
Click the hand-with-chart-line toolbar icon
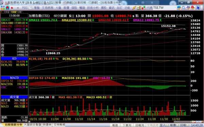point(188,8)
